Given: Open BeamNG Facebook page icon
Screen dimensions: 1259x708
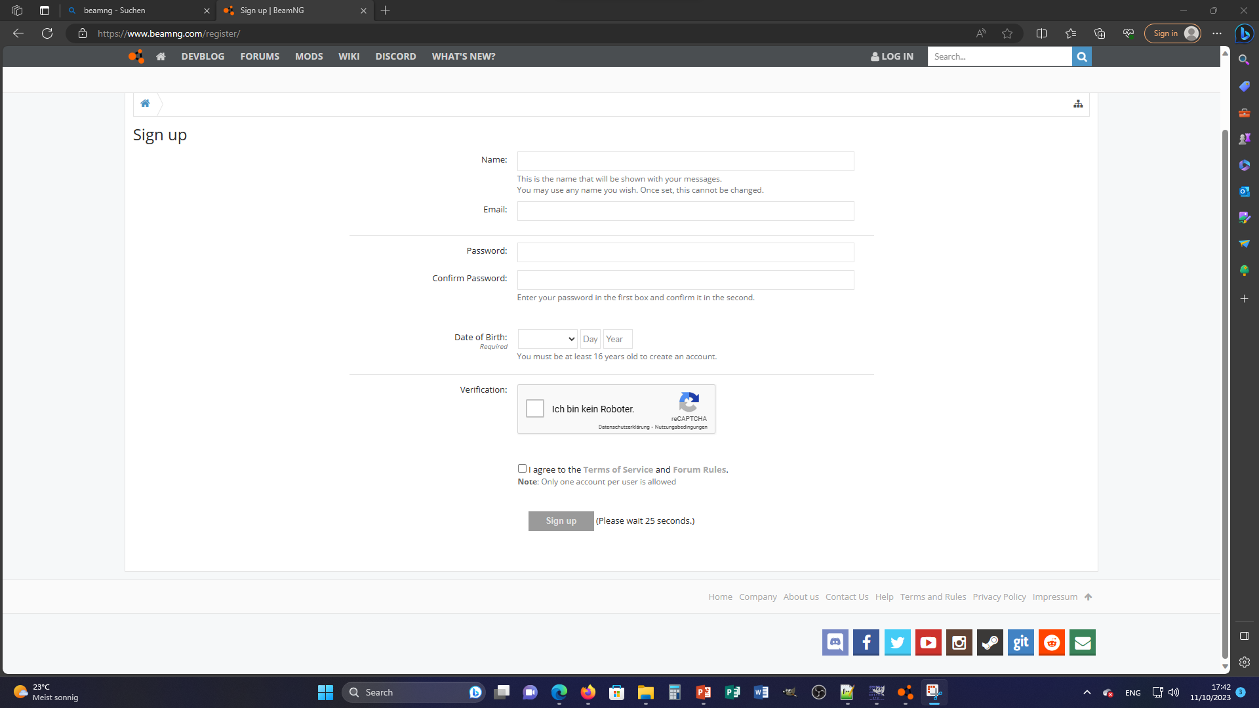Looking at the screenshot, I should [x=866, y=642].
